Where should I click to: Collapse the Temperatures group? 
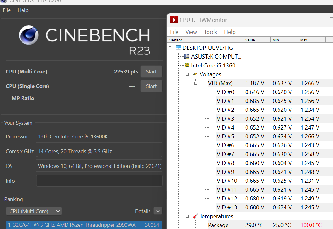click(187, 216)
